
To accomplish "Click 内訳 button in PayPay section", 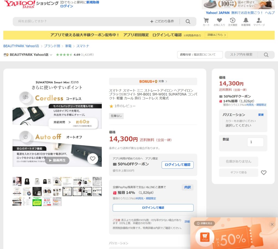I will [188, 187].
